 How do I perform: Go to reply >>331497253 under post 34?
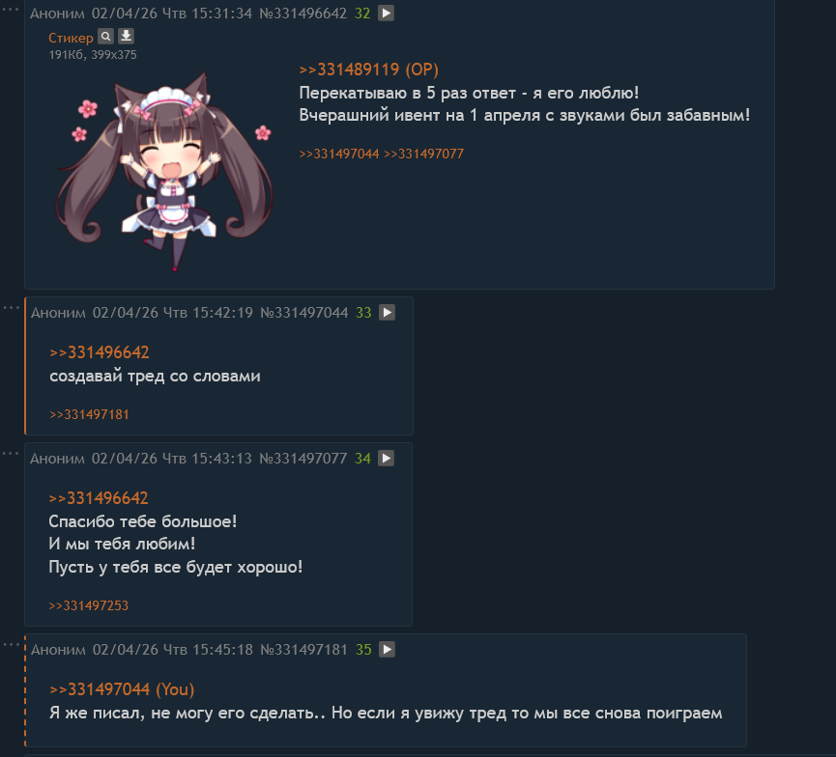tap(89, 605)
